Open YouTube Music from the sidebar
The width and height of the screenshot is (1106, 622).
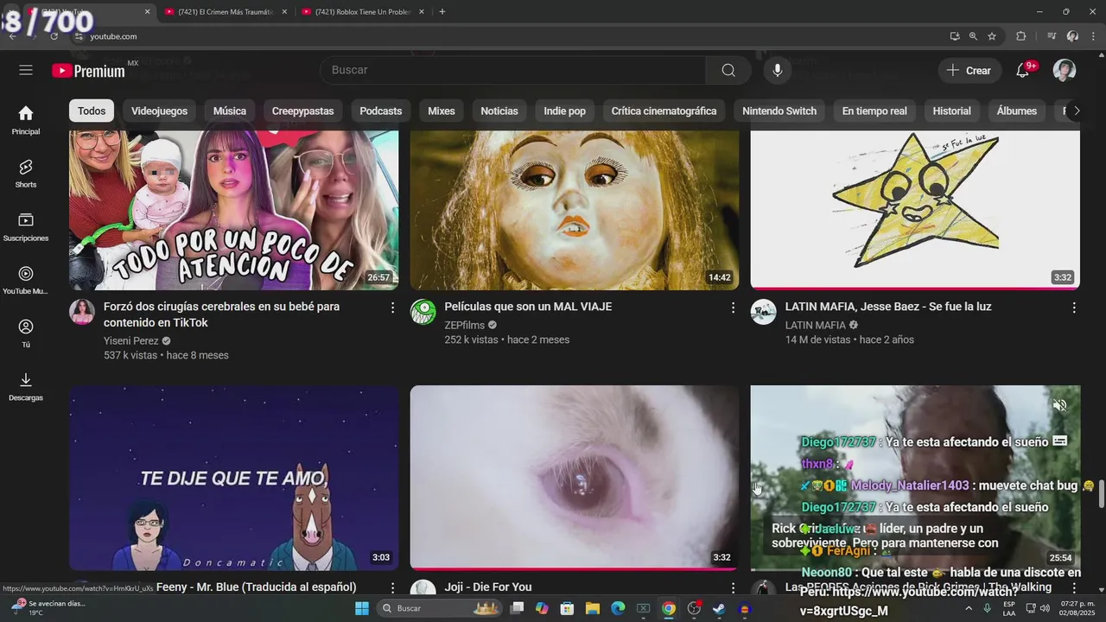point(26,281)
